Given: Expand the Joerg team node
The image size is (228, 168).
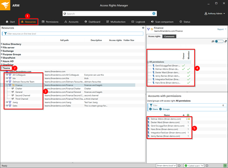Looking at the screenshot, I should (7, 102).
